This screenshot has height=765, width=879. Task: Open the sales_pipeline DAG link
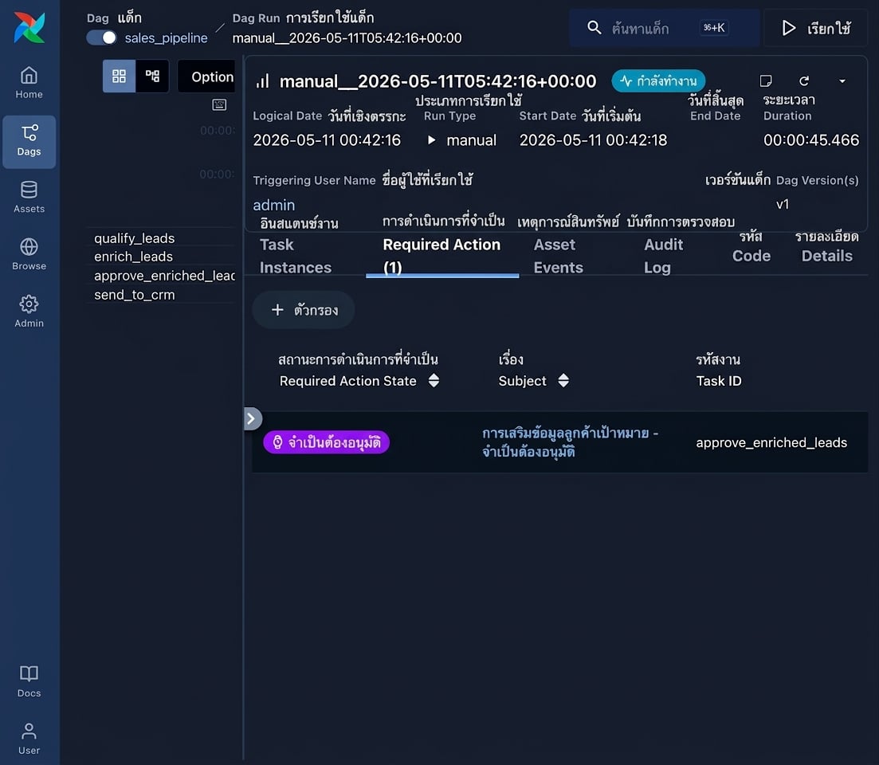166,37
